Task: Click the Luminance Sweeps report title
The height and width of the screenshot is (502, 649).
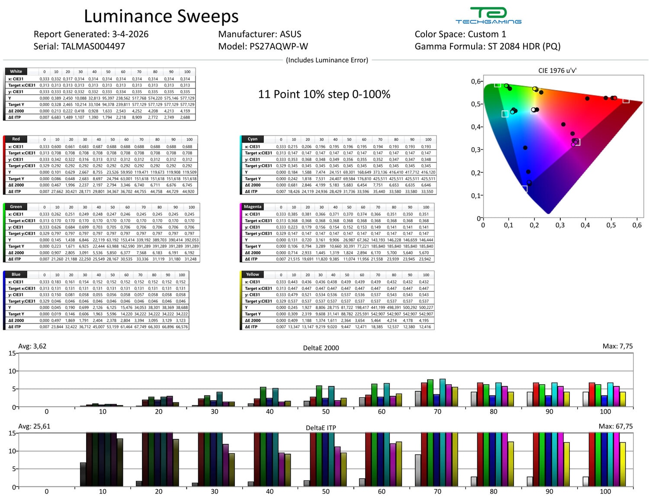Action: [x=161, y=16]
